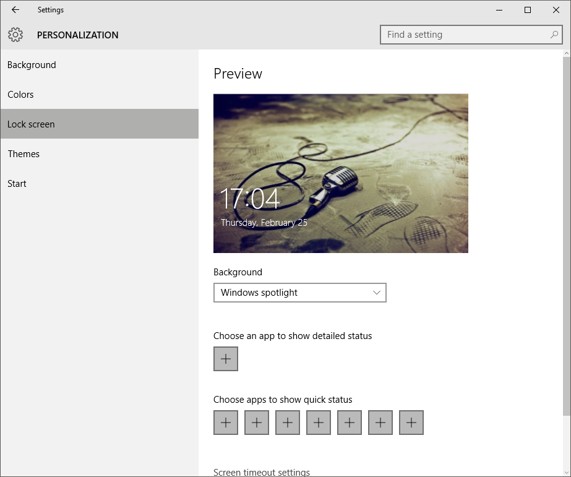This screenshot has width=571, height=477.
Task: Click the PERSONALIZATION heading
Action: (77, 35)
